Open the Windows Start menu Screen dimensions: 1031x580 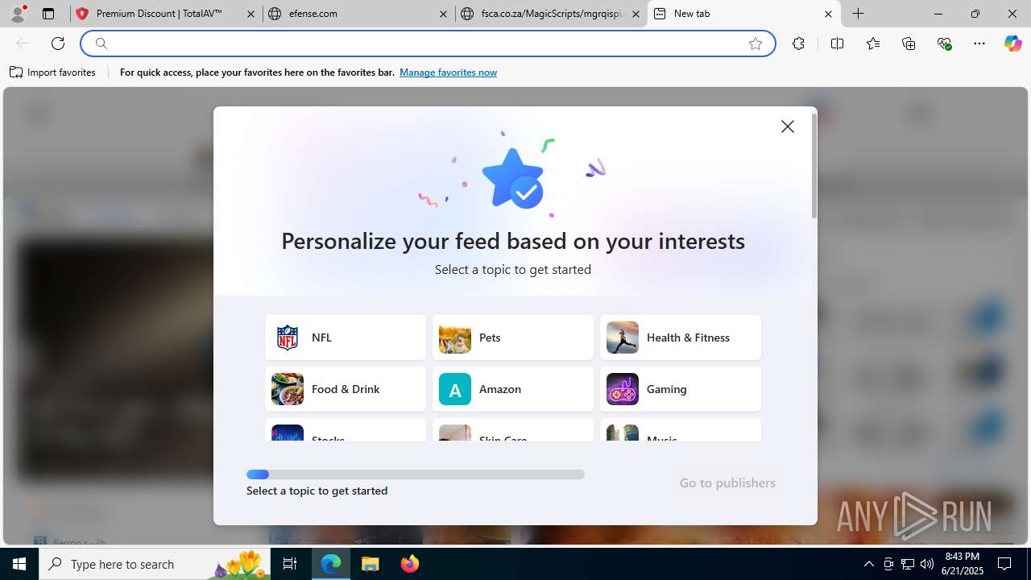pos(19,564)
